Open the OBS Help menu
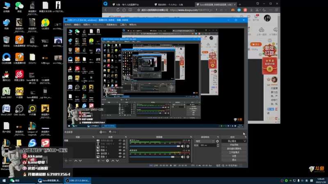The height and width of the screenshot is (184, 328). (132, 25)
